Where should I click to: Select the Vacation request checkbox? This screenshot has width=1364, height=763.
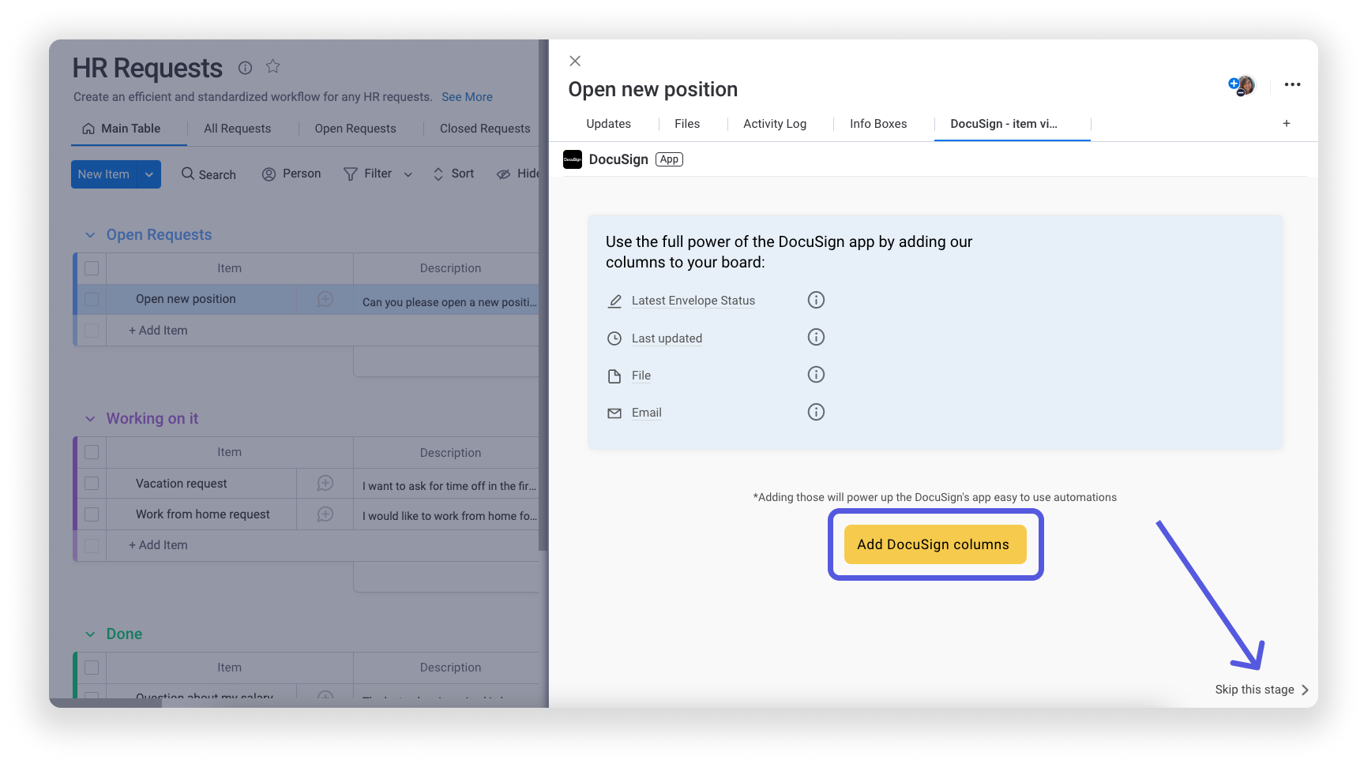coord(91,483)
